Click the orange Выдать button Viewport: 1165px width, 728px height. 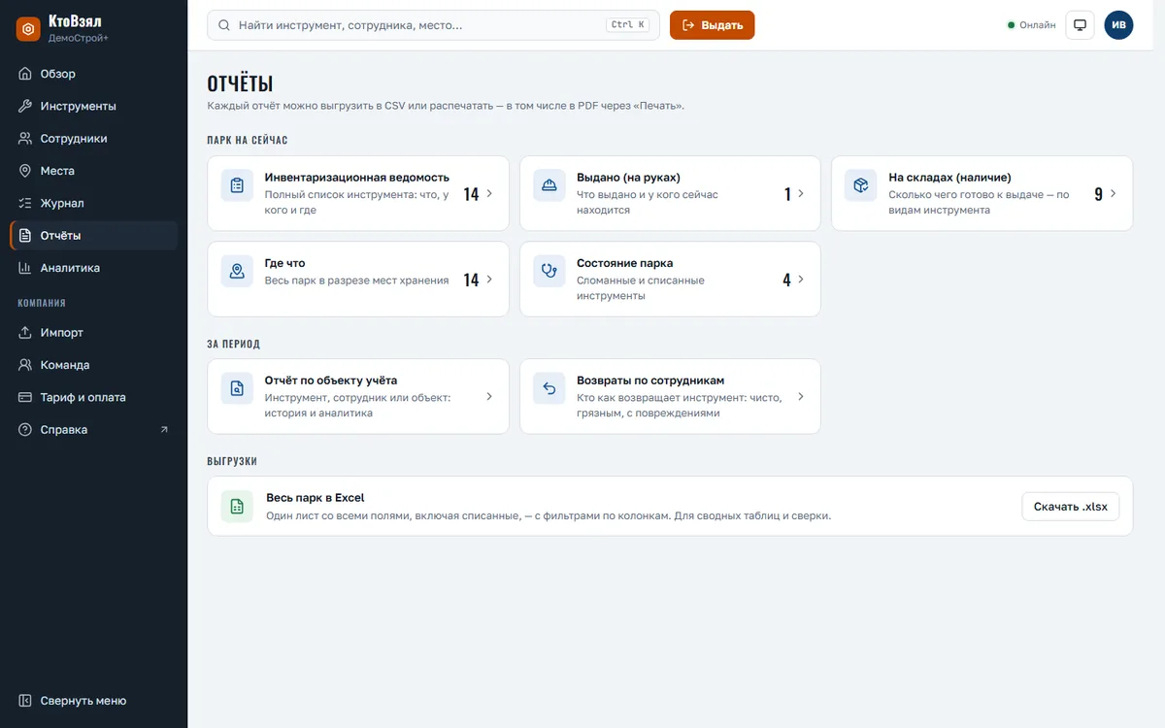click(x=712, y=25)
